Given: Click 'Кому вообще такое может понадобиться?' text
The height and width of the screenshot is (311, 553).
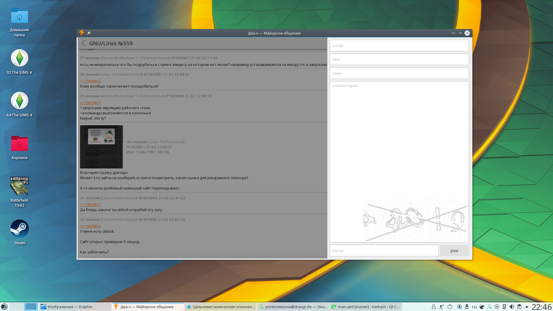Looking at the screenshot, I should (x=120, y=86).
